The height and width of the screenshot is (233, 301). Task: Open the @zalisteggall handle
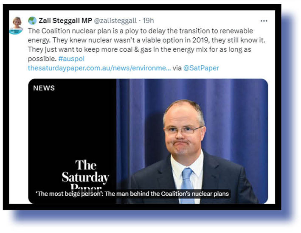click(115, 21)
